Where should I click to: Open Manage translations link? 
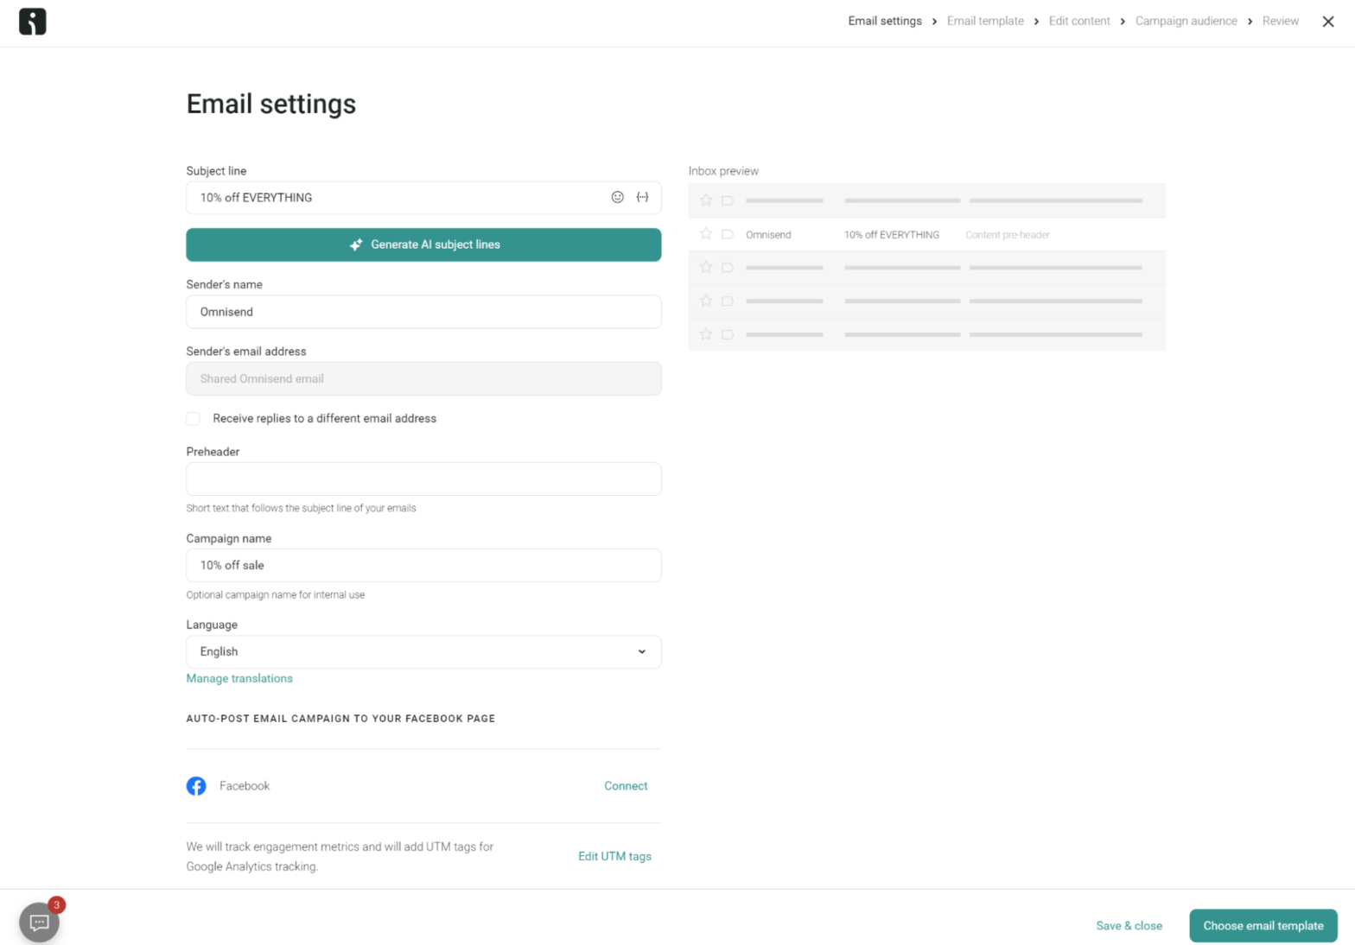(239, 679)
